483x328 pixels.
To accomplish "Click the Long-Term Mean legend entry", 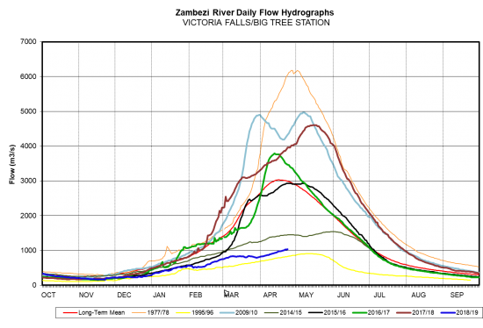I will click(x=94, y=312).
